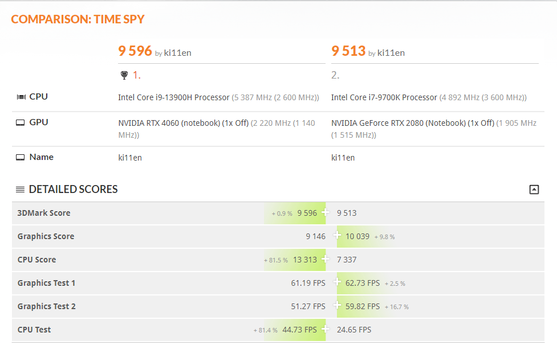This screenshot has width=557, height=349.
Task: Collapse the Detailed Scores section
Action: tap(534, 190)
